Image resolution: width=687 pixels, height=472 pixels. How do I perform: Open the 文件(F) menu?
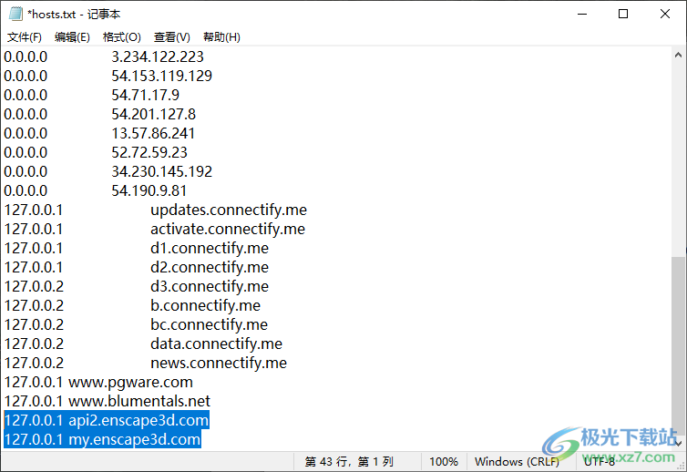[25, 37]
